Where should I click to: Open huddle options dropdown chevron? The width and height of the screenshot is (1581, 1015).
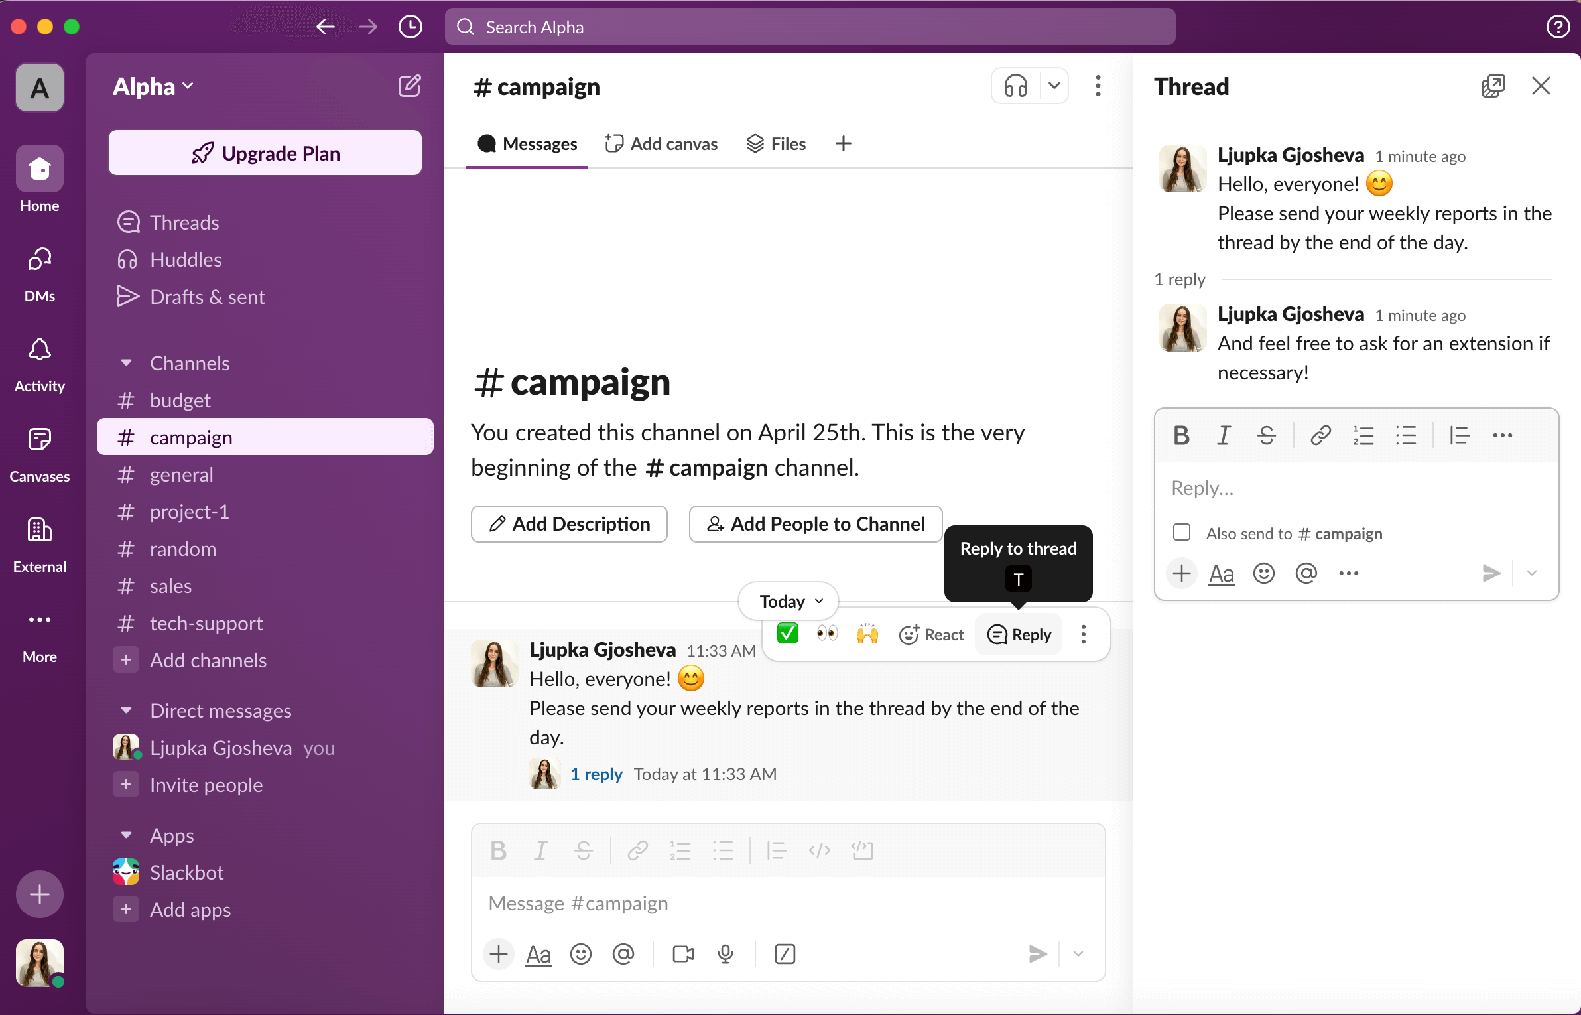[x=1054, y=86]
